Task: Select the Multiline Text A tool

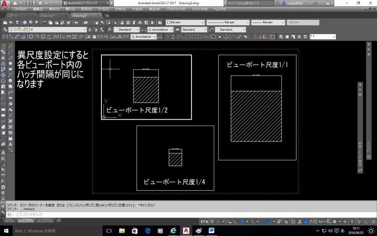Action: (10, 144)
